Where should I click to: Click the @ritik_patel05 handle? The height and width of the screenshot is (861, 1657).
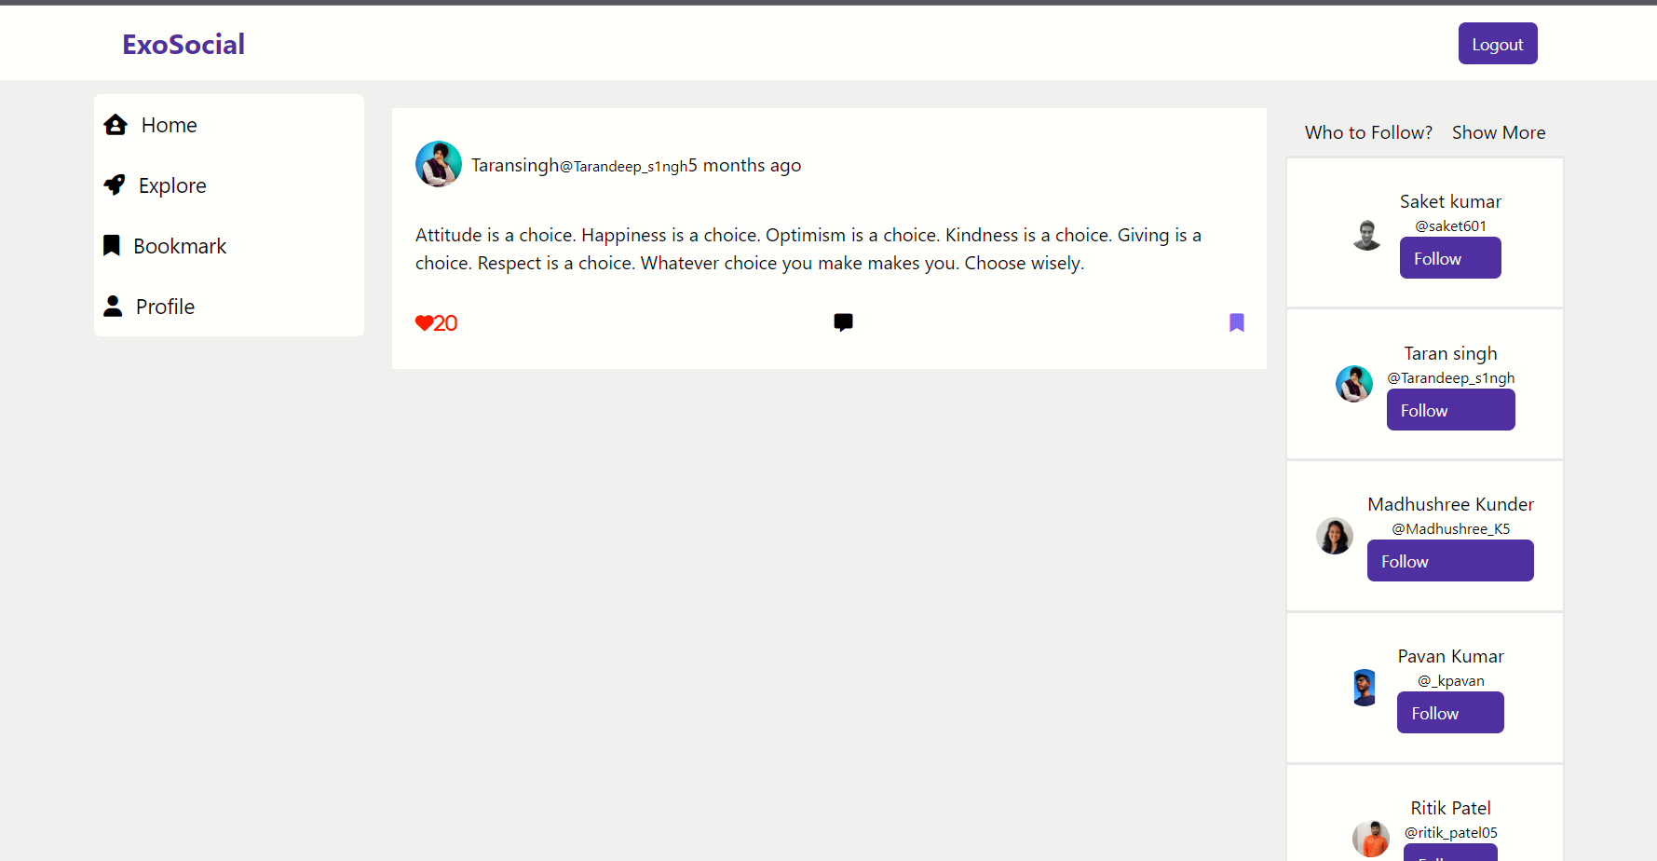1450,832
